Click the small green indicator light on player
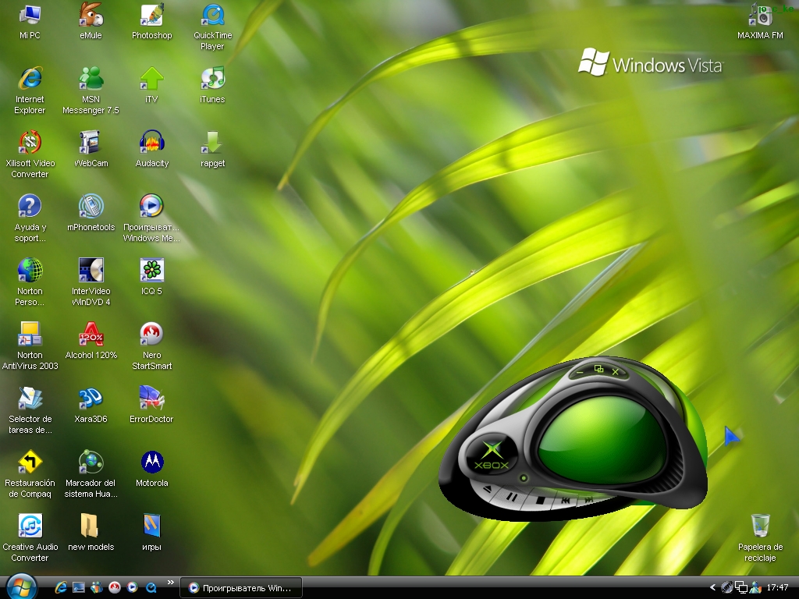The image size is (799, 599). [524, 478]
